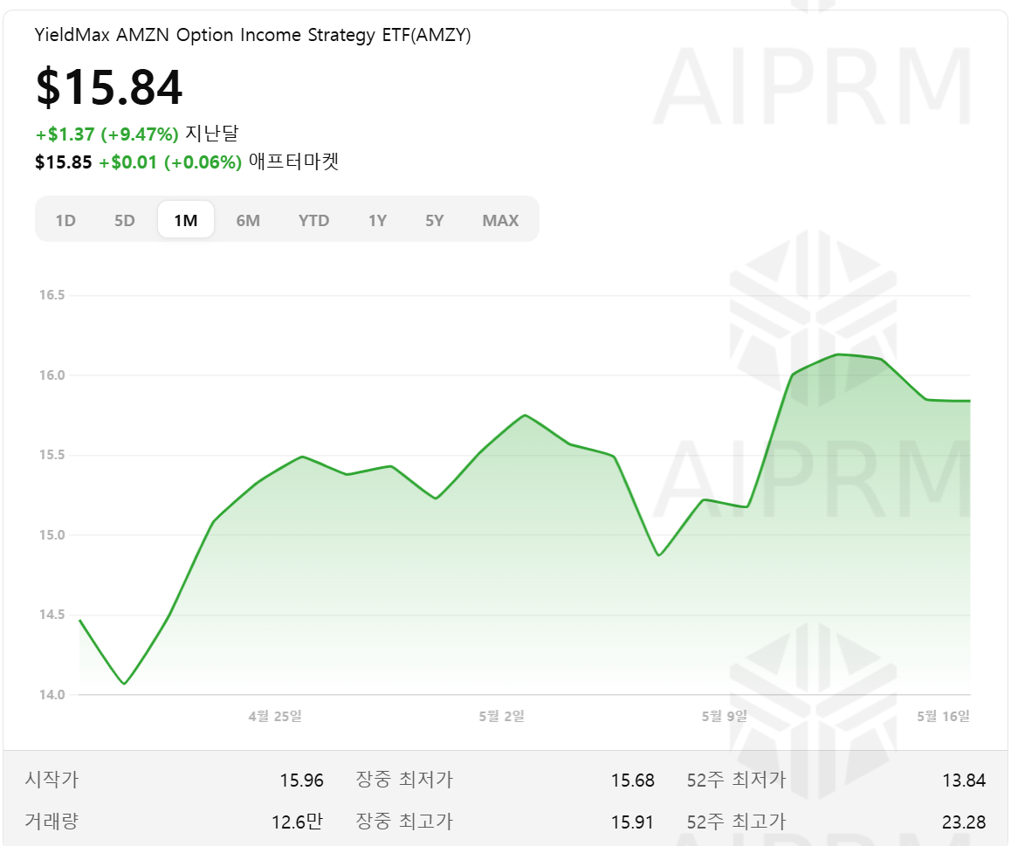Switch chart to 1Y range

378,221
